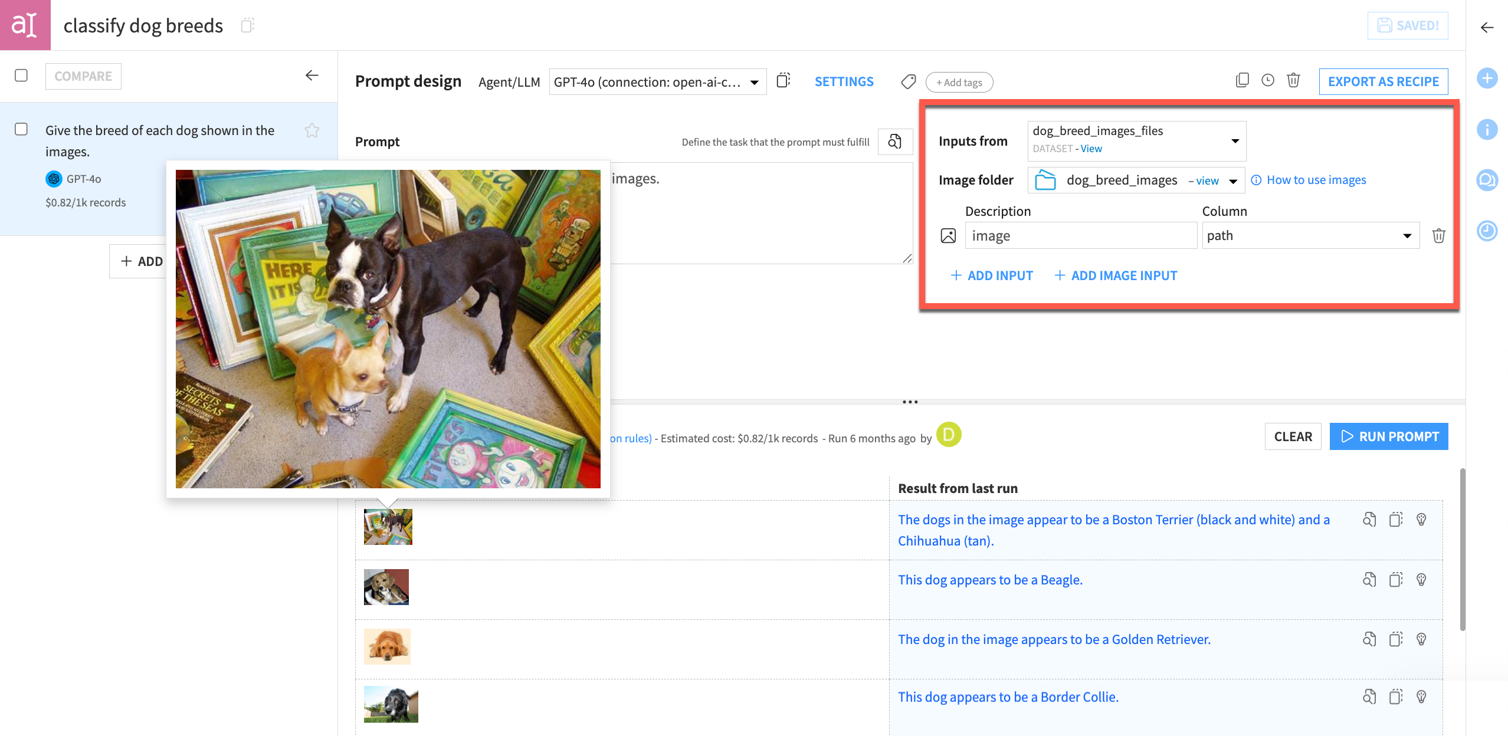Remove the image input with its trash icon
Image resolution: width=1508 pixels, height=736 pixels.
pyautogui.click(x=1439, y=235)
